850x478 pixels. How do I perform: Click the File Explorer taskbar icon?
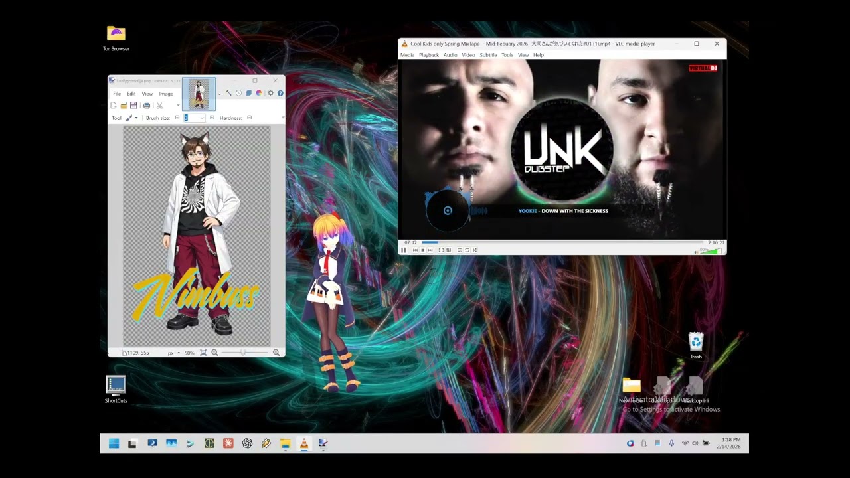(x=285, y=443)
